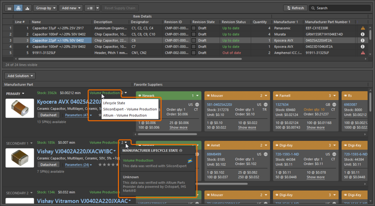
Task: Click the warning icon on the Panasonic row
Action: coord(363,28)
